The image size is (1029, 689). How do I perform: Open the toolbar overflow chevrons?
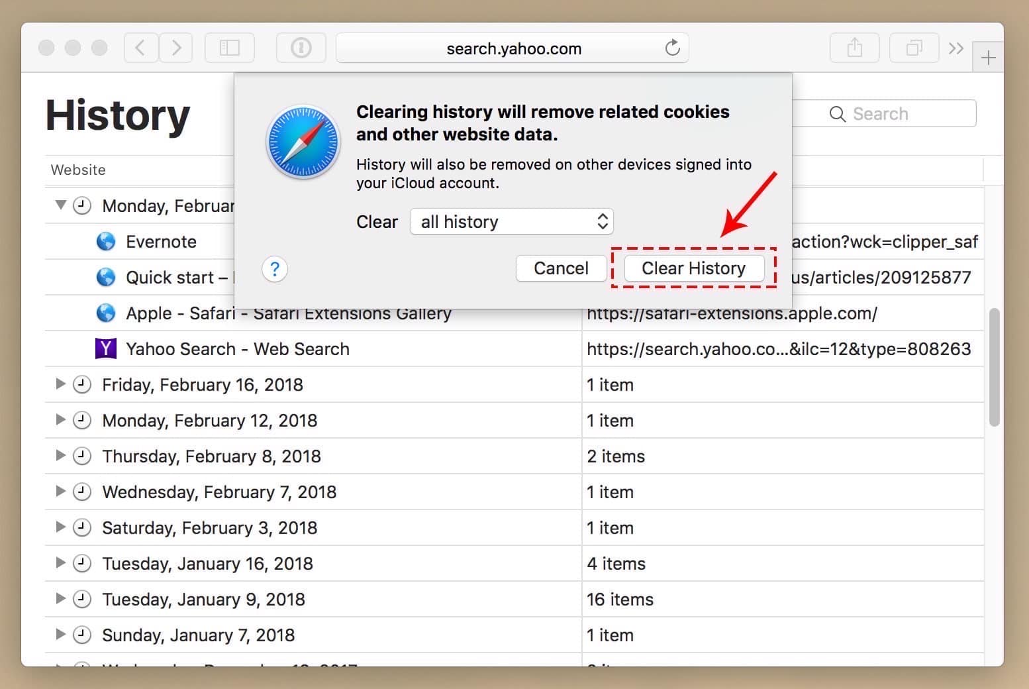(x=955, y=48)
